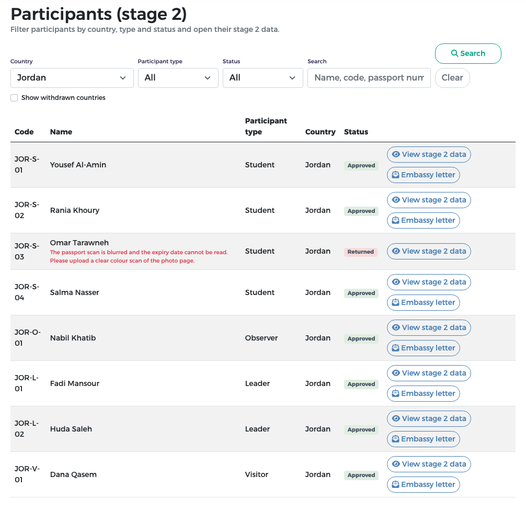Open the Status filter dropdown

263,78
